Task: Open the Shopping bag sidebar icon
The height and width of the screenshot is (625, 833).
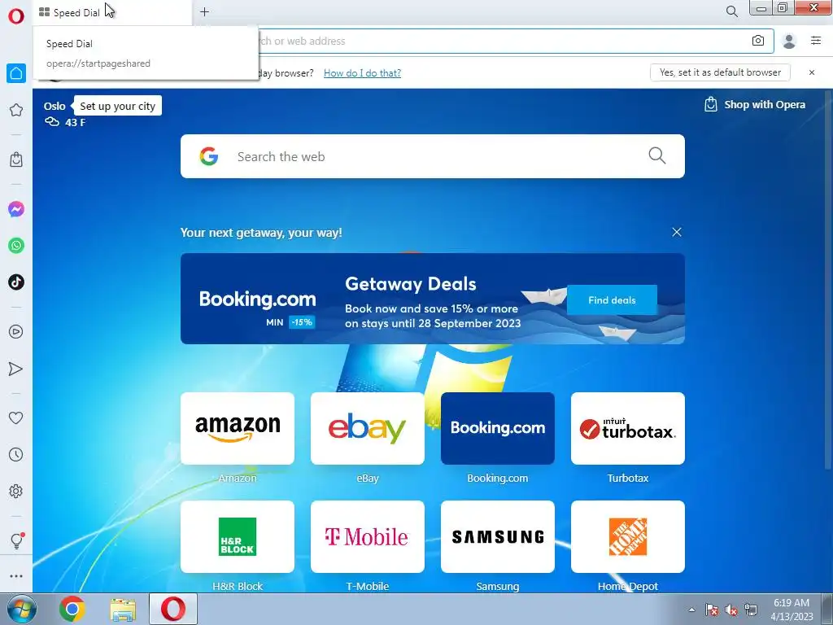Action: coord(16,160)
